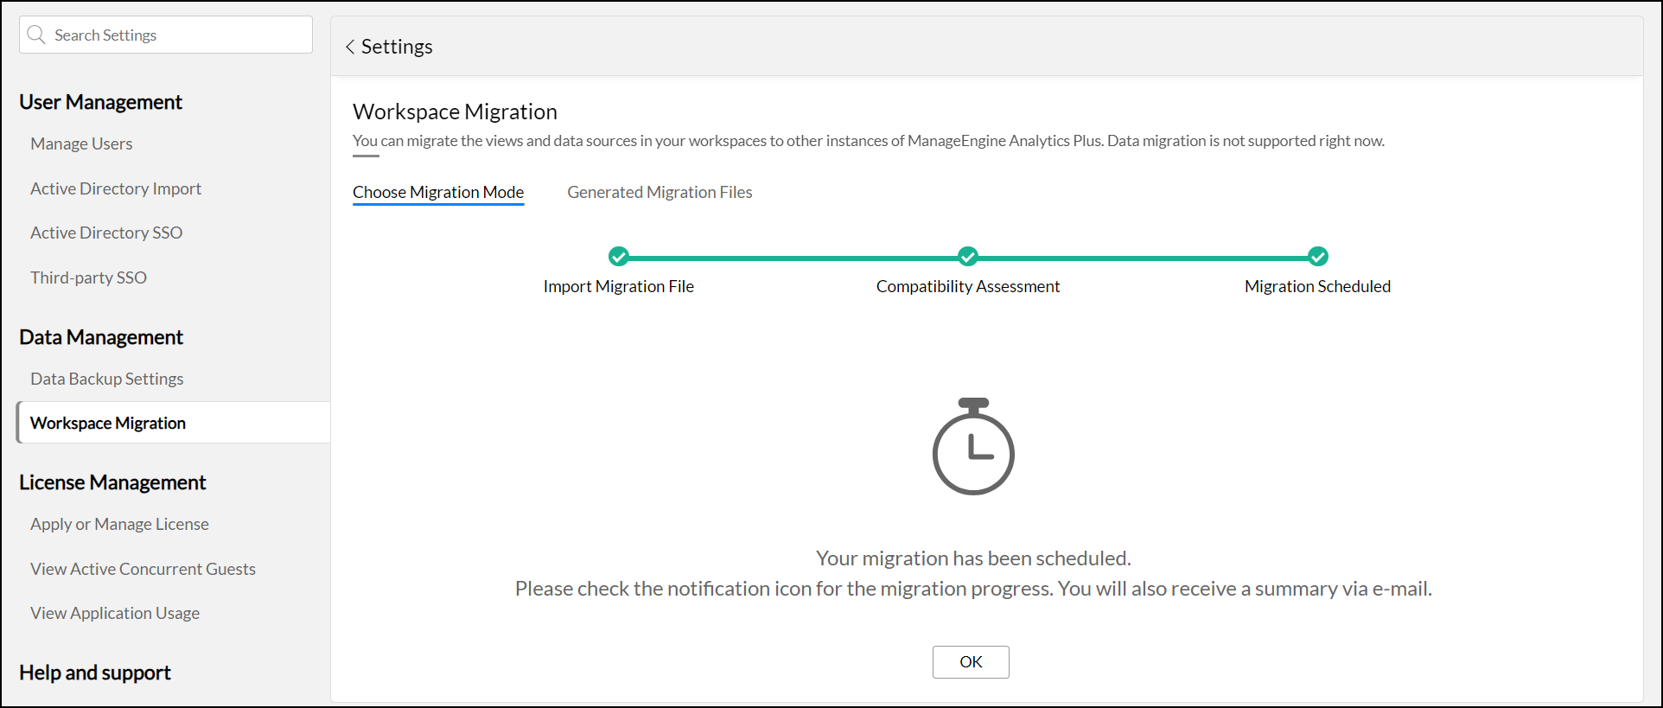Image resolution: width=1663 pixels, height=708 pixels.
Task: Go to Active Directory Import
Action: (116, 188)
